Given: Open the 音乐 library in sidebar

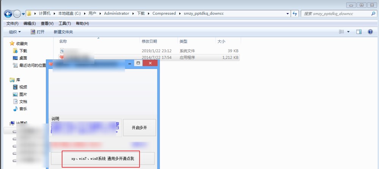Looking at the screenshot, I should pos(20,109).
